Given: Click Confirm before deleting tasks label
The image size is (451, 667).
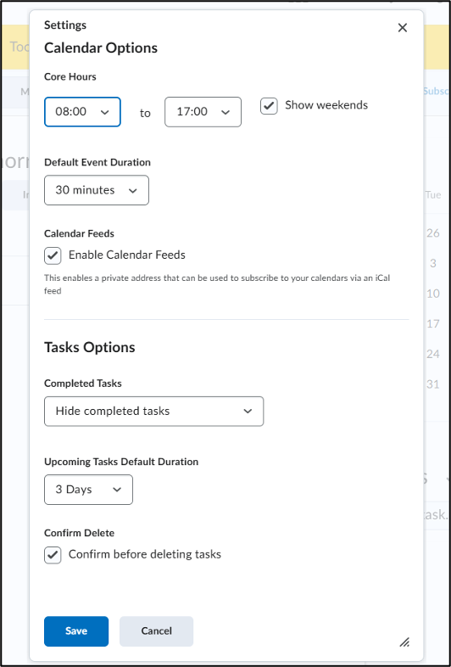Looking at the screenshot, I should click(145, 555).
